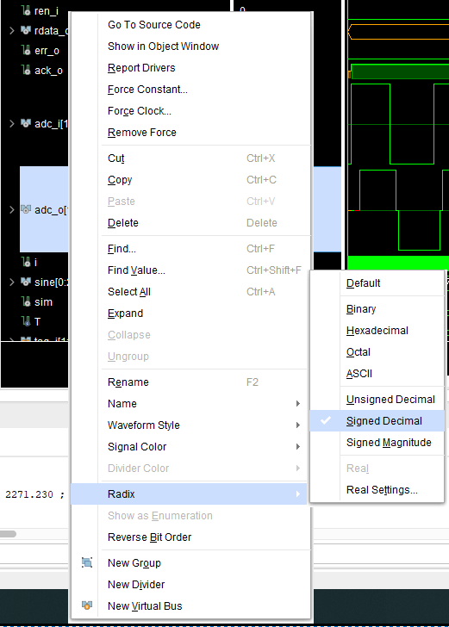This screenshot has width=449, height=627.
Task: Click the sim signal icon
Action: click(26, 301)
